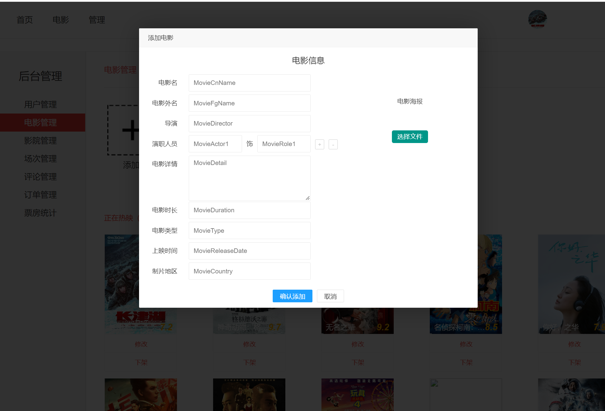The height and width of the screenshot is (411, 605).
Task: Click the MovieDuration input
Action: click(250, 210)
